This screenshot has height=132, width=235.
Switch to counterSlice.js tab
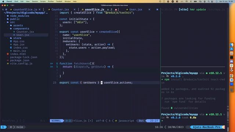tap(25, 10)
